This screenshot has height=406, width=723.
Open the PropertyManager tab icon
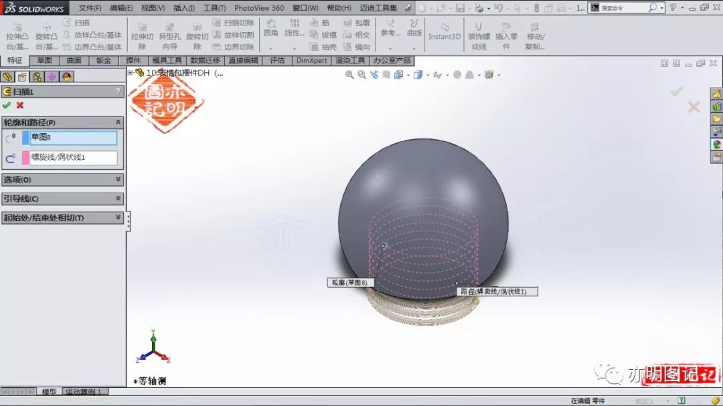click(x=22, y=76)
